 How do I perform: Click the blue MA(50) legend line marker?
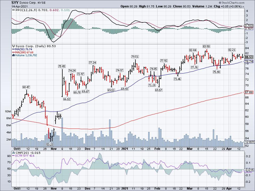pyautogui.click(x=14, y=49)
